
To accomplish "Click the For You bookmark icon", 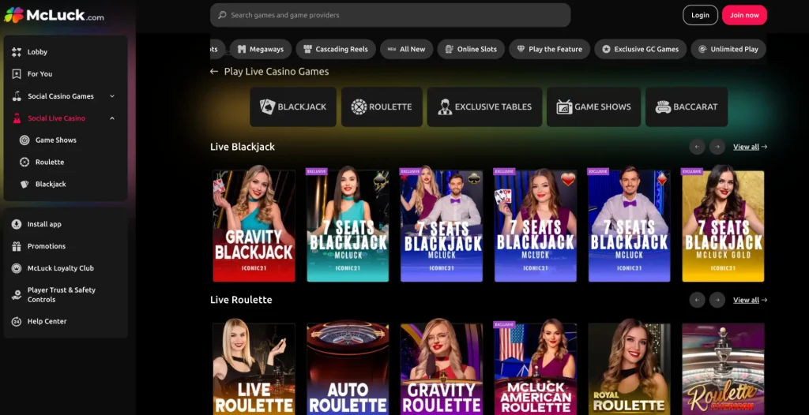I will click(17, 74).
